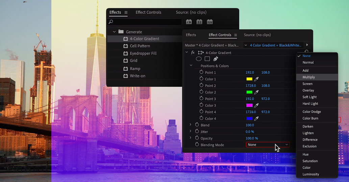Choose Multiply from the blending mode list
349x182 pixels.
coord(309,77)
